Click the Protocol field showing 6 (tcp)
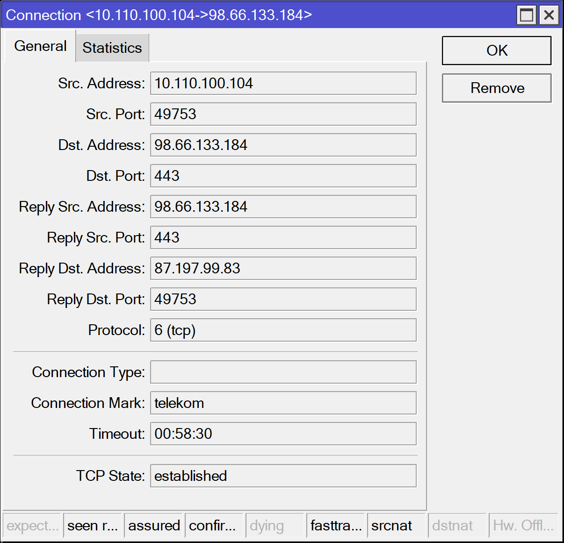The height and width of the screenshot is (543, 564). 283,330
